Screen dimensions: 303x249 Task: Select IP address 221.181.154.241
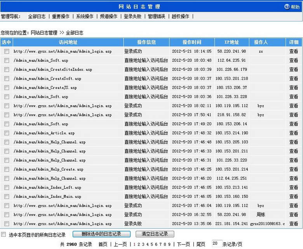232,224
